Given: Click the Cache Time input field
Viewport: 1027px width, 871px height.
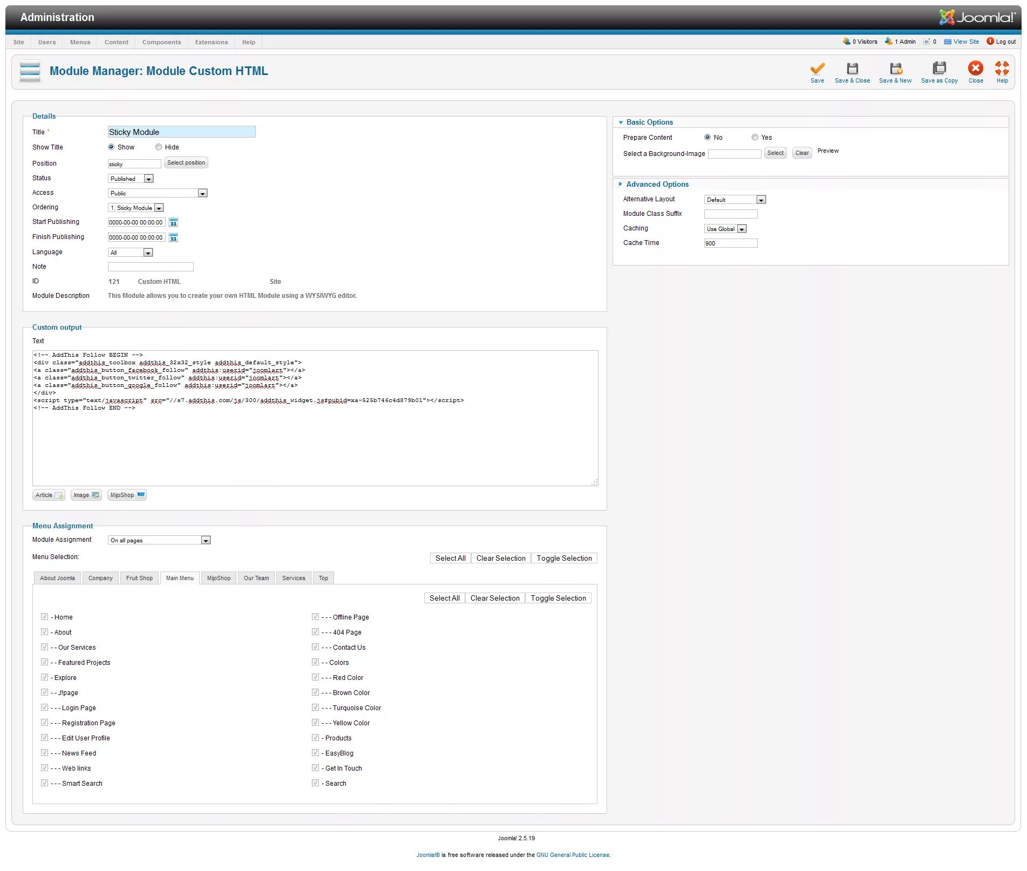Looking at the screenshot, I should point(731,243).
